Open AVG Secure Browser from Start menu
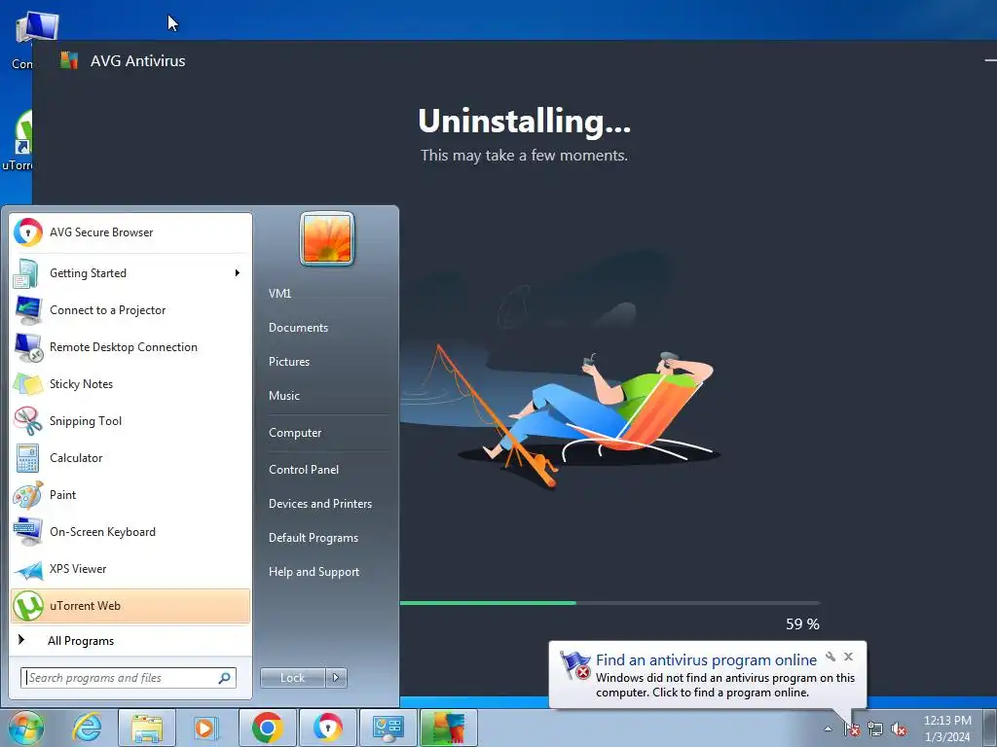This screenshot has height=747, width=997. (130, 232)
